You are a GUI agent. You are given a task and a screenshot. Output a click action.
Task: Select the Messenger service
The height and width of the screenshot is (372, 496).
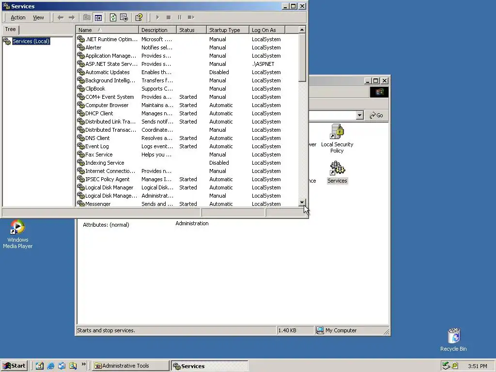click(98, 204)
